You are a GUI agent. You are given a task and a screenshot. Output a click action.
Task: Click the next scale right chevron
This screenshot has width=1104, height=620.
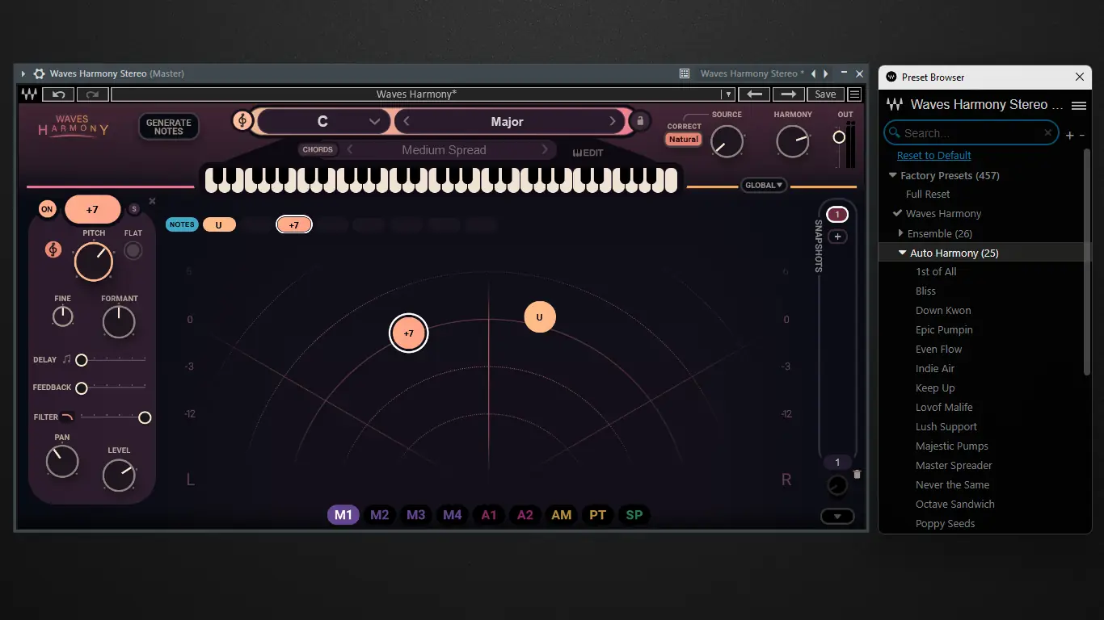pos(613,121)
